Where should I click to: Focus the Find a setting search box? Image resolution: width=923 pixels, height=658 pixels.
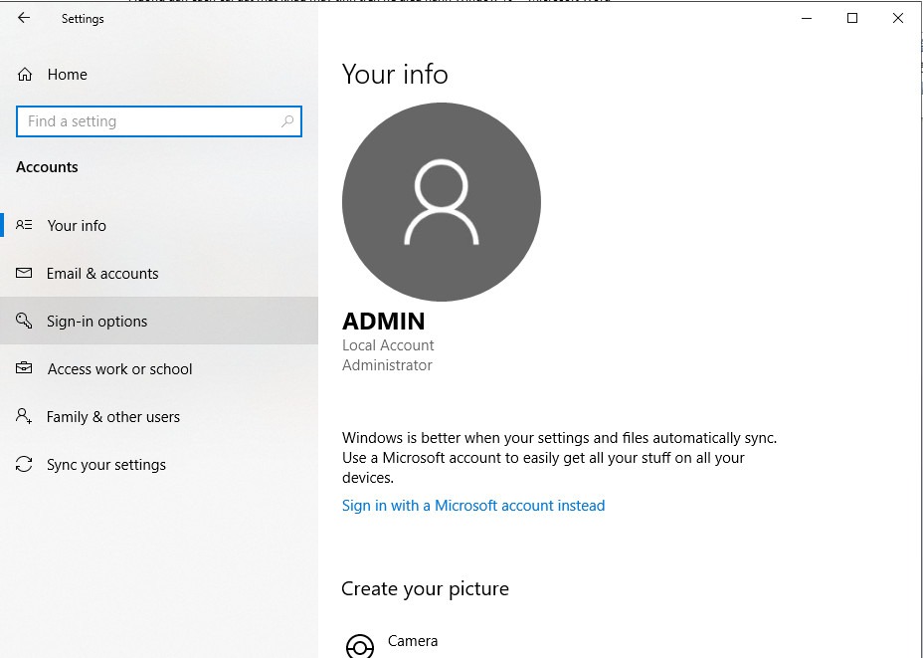tap(159, 121)
